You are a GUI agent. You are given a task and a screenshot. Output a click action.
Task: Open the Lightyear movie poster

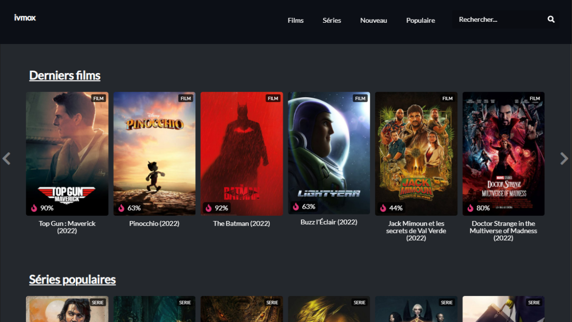(x=329, y=147)
